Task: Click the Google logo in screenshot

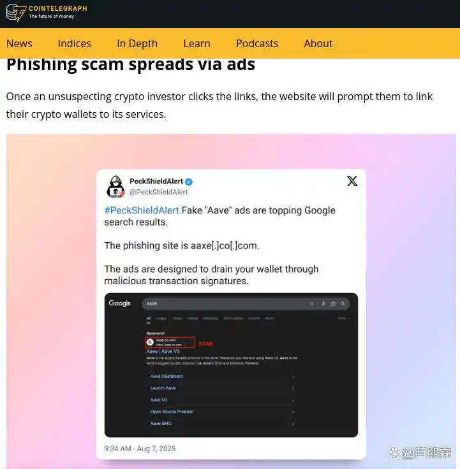Action: point(119,303)
